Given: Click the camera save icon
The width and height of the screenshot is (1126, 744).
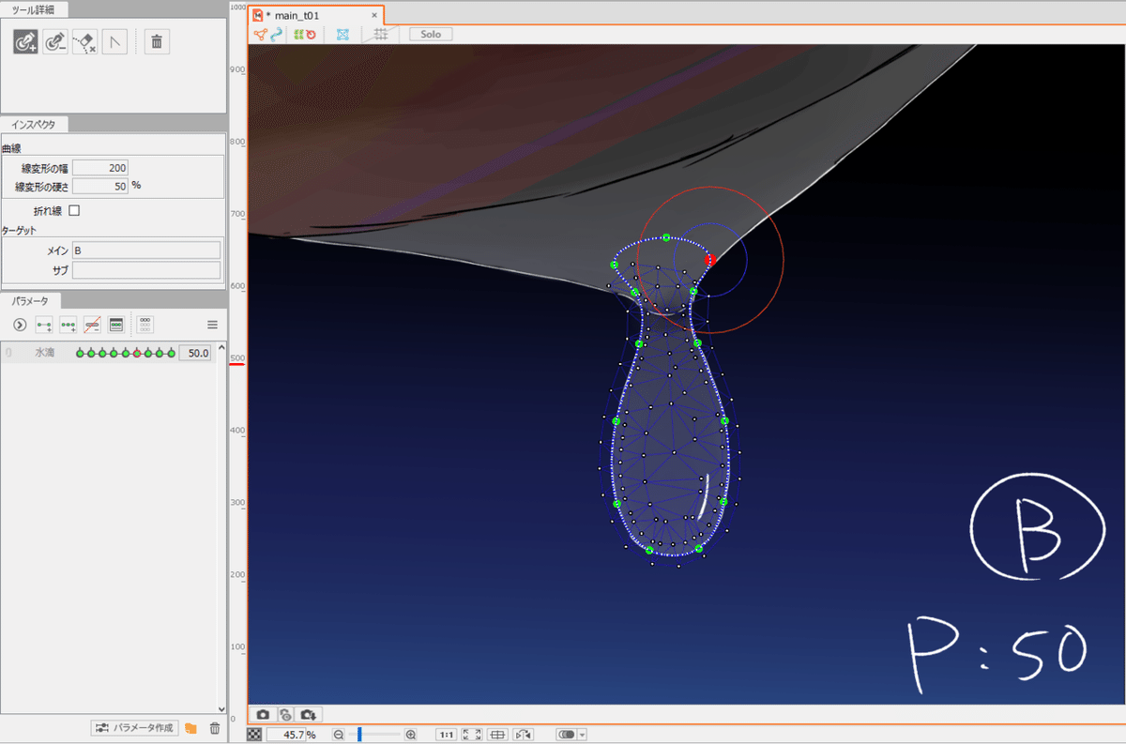Looking at the screenshot, I should click(309, 714).
